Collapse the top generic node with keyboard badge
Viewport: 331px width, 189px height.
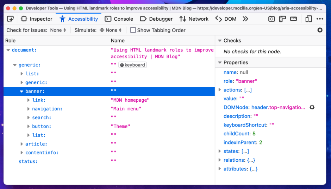(x=15, y=65)
